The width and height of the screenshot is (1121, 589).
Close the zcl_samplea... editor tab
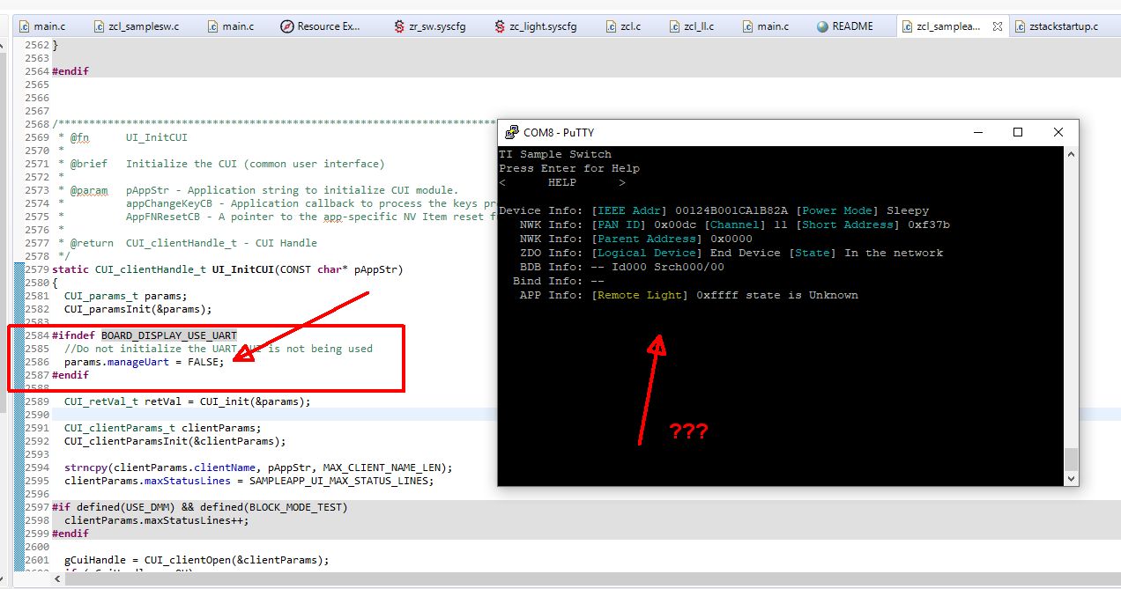click(x=998, y=26)
